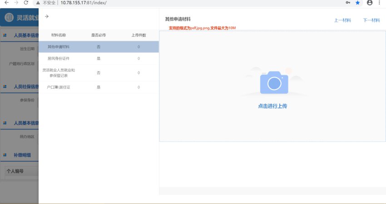Open the saved passwords key icon
Image resolution: width=386 pixels, height=204 pixels.
point(347,3)
